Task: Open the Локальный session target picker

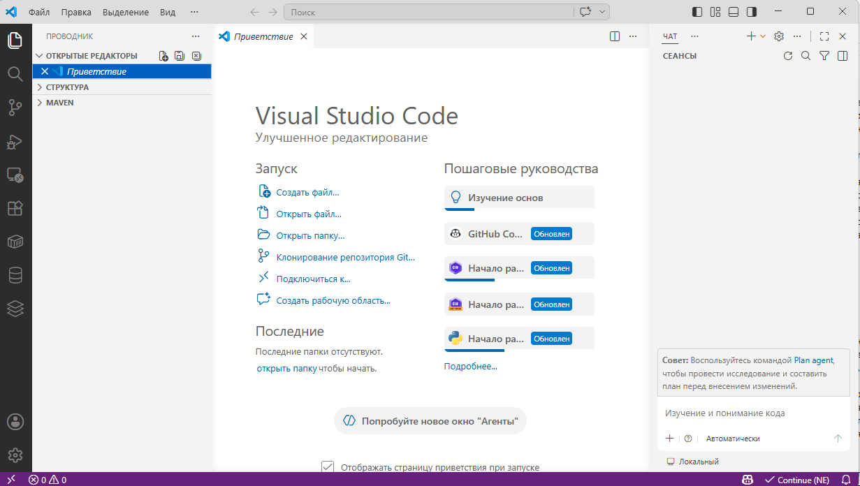Action: (692, 462)
